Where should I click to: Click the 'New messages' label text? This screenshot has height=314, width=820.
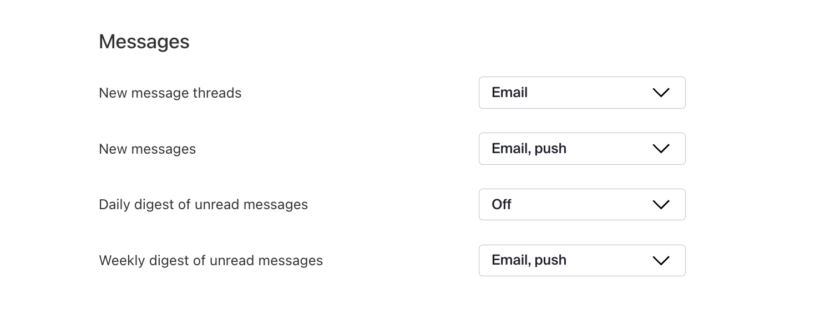pos(147,149)
